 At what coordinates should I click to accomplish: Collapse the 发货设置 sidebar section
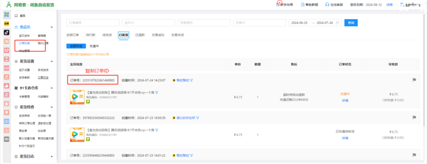click(52, 61)
